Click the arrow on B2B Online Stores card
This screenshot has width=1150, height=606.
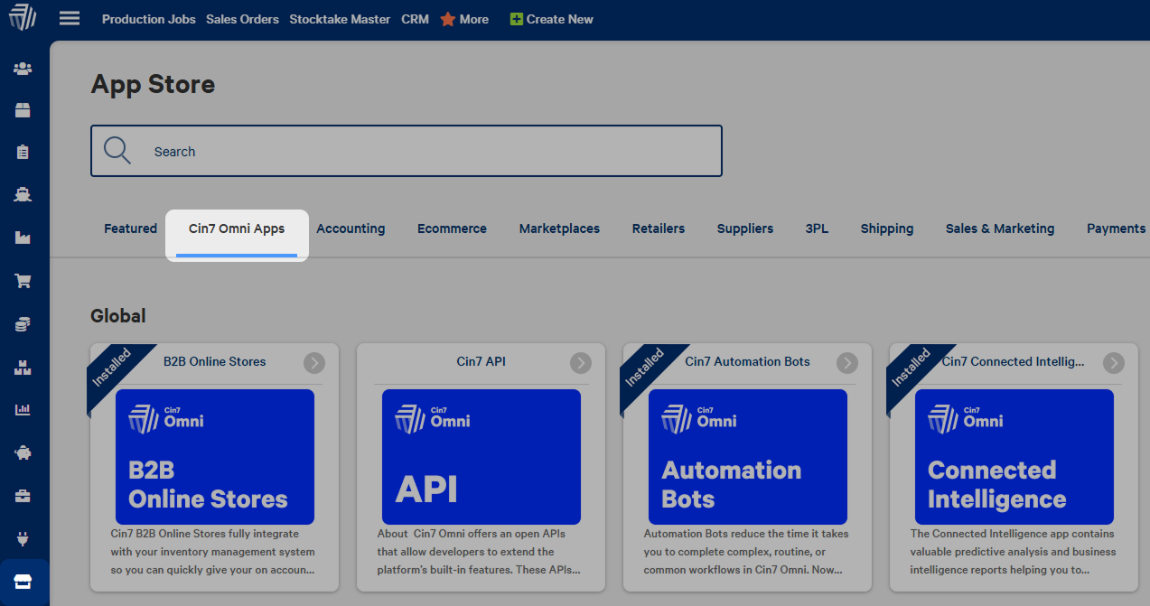click(x=314, y=362)
